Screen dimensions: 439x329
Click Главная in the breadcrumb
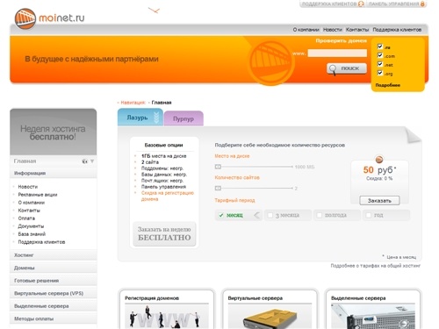click(162, 103)
